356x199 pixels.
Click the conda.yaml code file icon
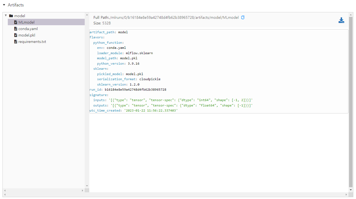point(16,29)
